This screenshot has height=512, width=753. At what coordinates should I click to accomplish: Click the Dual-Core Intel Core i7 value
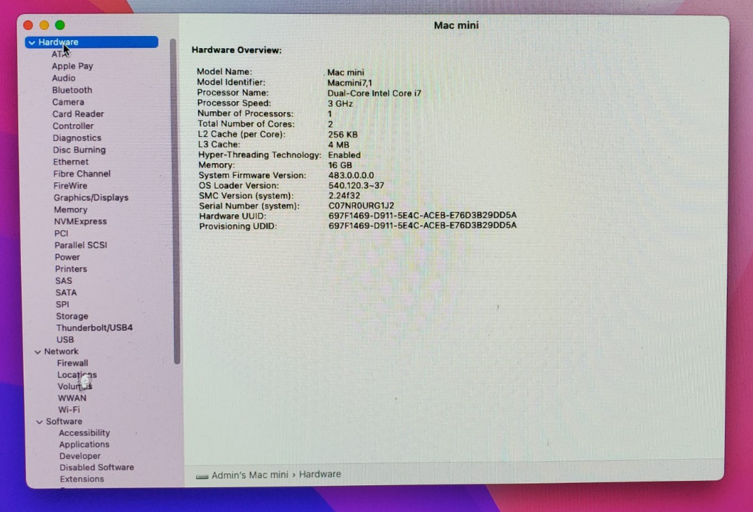[374, 93]
